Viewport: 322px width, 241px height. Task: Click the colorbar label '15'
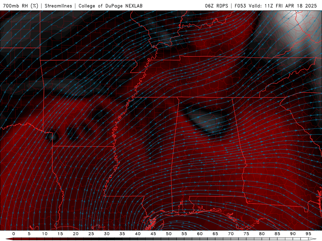tap(60, 234)
